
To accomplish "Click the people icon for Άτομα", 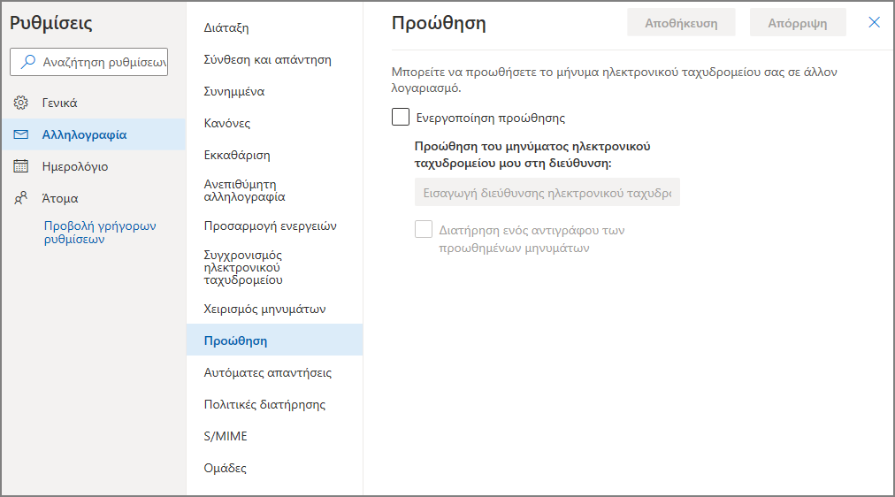I will coord(21,198).
